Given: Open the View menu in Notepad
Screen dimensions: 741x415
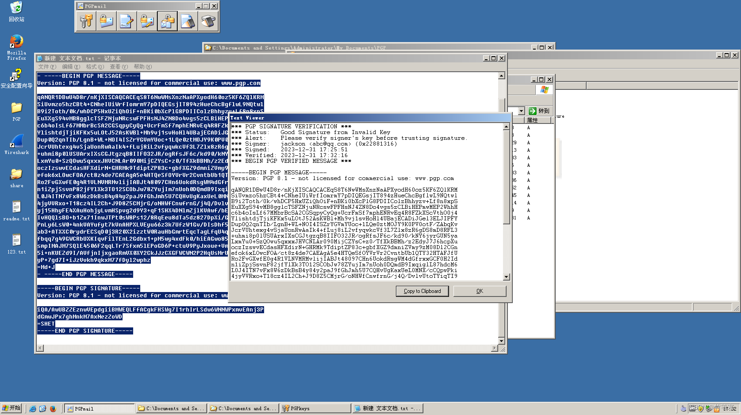Looking at the screenshot, I should click(x=119, y=67).
